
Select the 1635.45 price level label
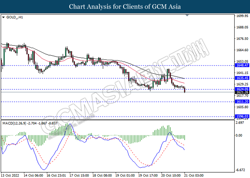tap(242, 78)
